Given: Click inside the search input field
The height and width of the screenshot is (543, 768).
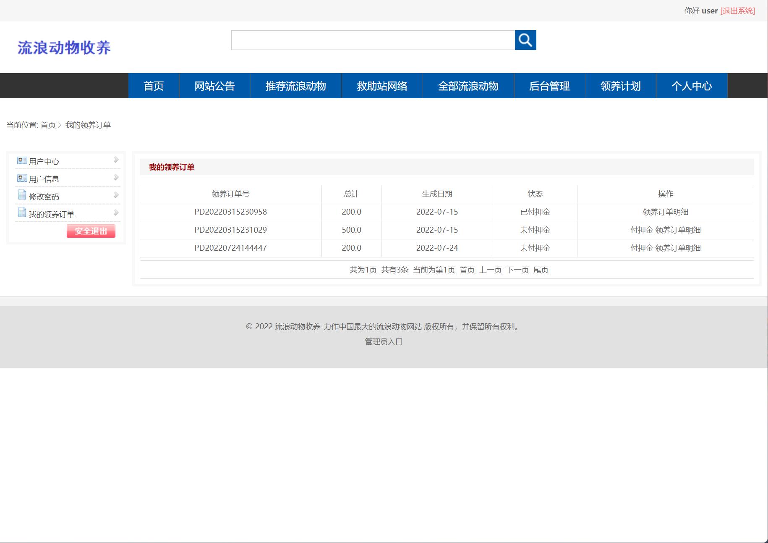Looking at the screenshot, I should point(369,40).
